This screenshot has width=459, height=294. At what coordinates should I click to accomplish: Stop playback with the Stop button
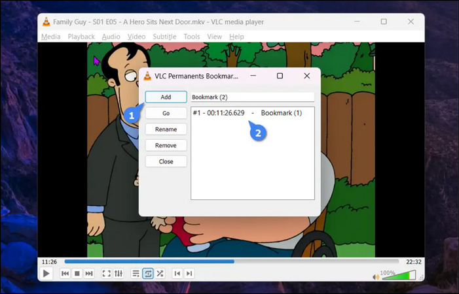(x=77, y=274)
